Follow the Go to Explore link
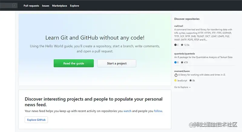The height and width of the screenshot is (132, 242). click(x=182, y=87)
